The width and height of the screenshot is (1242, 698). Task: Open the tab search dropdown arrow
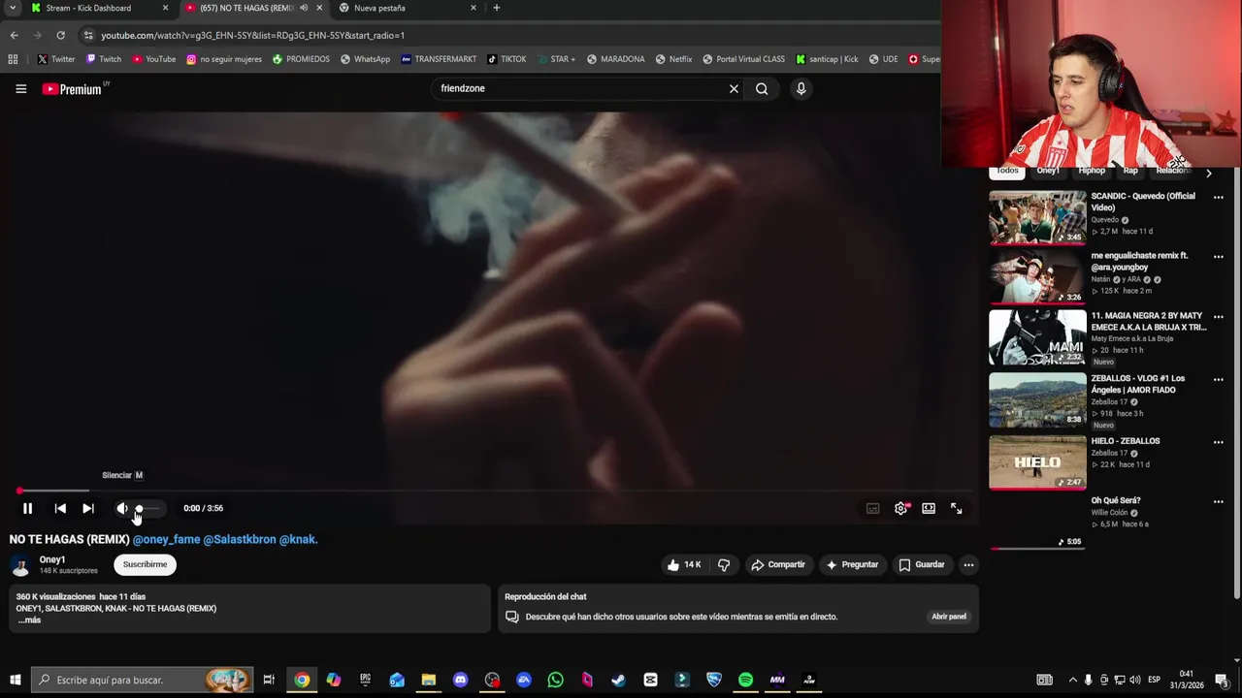tap(12, 8)
